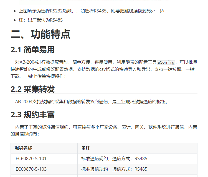Select the IEC60870-5-101 table cell

pyautogui.click(x=44, y=159)
